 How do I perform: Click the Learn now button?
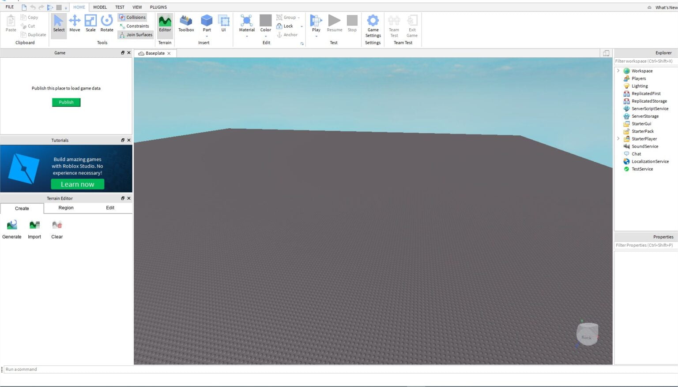pyautogui.click(x=77, y=184)
